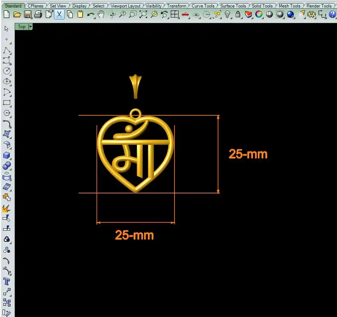Toggle object lock with the padlock icon
Screen dimensions: 337x317
[238, 15]
